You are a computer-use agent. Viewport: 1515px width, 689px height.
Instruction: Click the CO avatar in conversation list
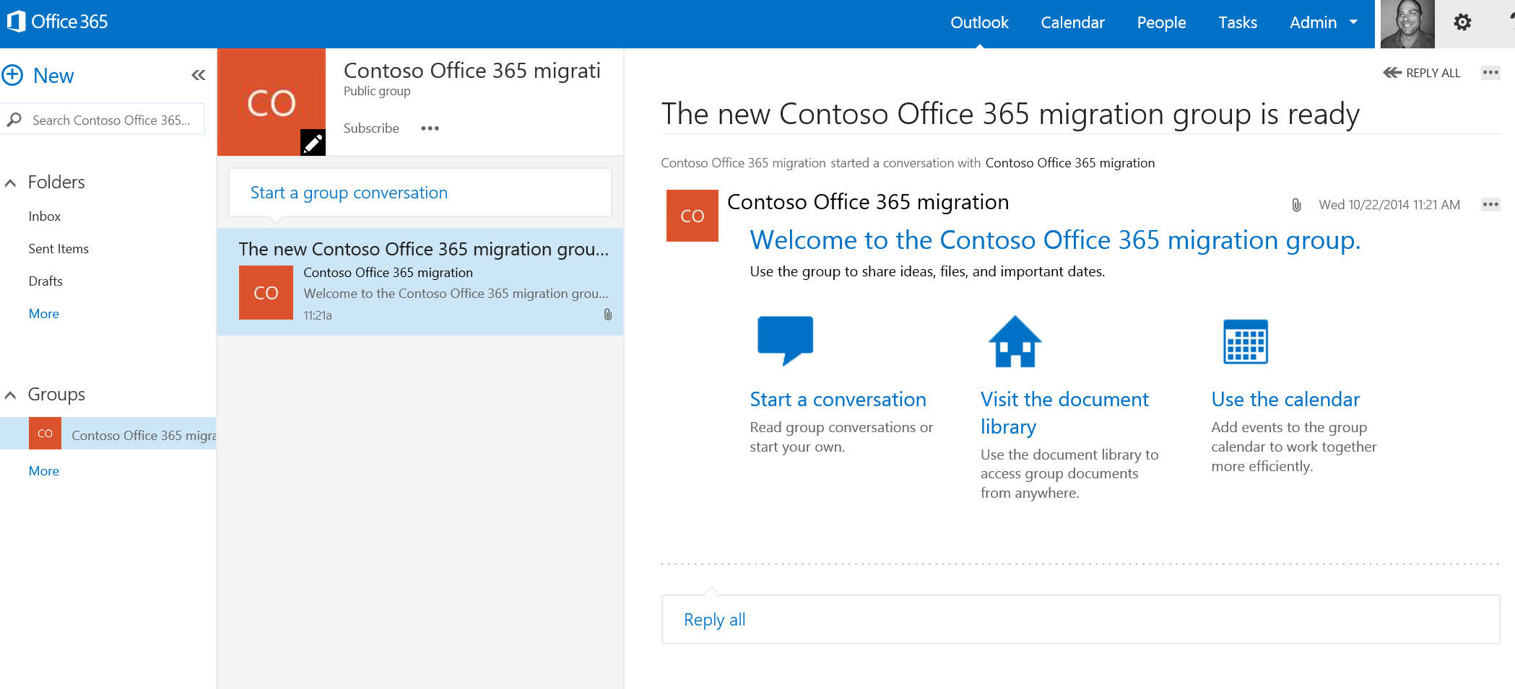(266, 293)
